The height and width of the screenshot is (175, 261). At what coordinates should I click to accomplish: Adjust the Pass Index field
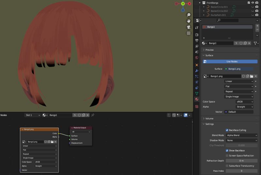tap(242, 171)
